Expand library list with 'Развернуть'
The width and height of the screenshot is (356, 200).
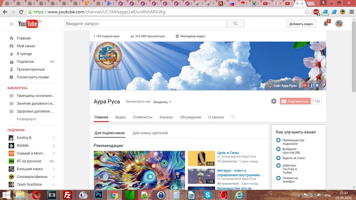click(26, 119)
